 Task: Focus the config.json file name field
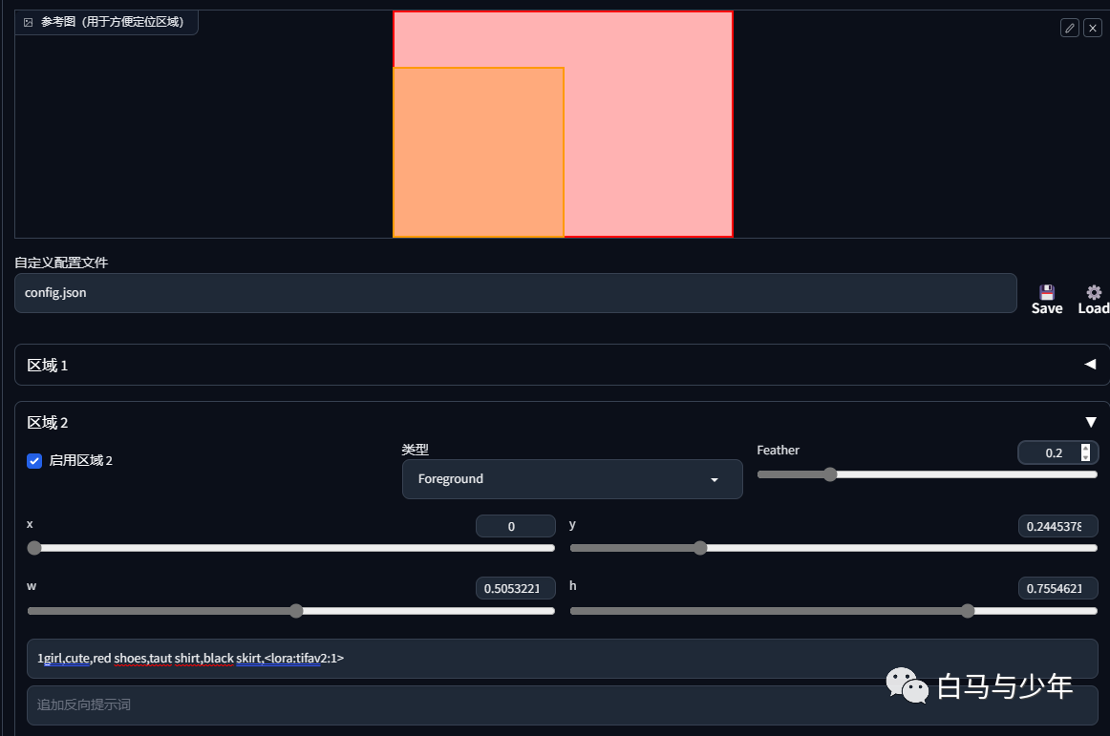click(516, 293)
